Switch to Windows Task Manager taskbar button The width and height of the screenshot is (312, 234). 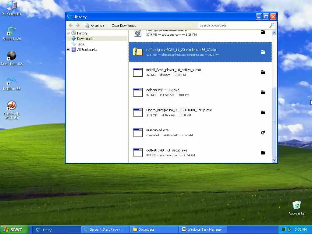tap(203, 229)
